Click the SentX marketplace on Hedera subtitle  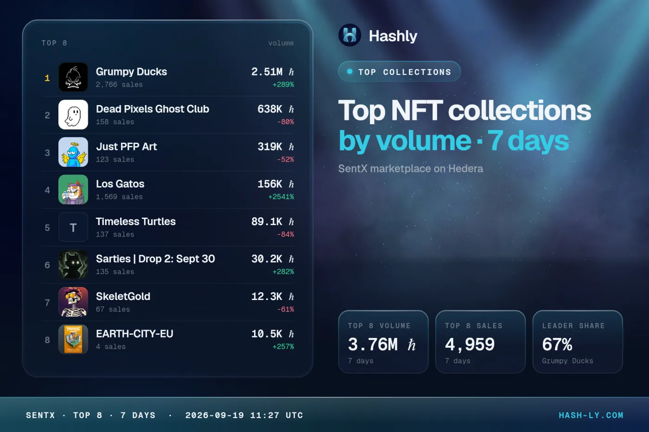pos(411,169)
